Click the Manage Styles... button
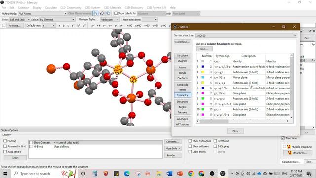Image resolution: width=316 pixels, height=178 pixels. click(88, 20)
